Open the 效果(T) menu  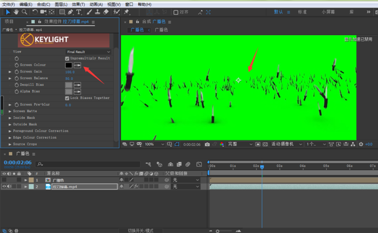point(78,4)
